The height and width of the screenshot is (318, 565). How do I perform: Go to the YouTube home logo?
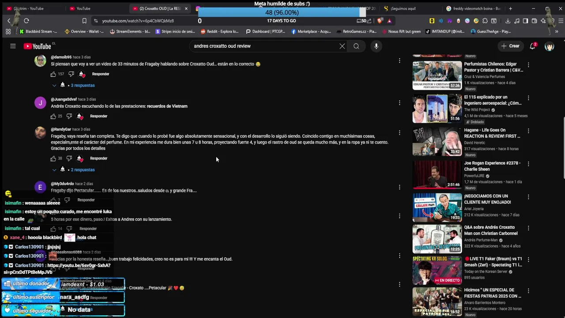(38, 46)
